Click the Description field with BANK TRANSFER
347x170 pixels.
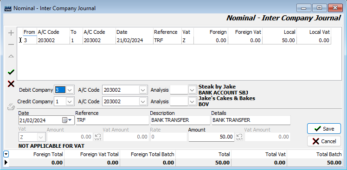pos(180,120)
